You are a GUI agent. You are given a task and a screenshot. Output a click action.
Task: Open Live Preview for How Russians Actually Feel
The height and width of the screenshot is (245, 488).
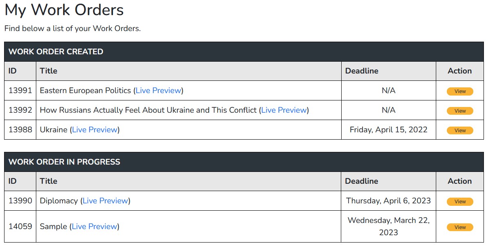[x=284, y=110]
